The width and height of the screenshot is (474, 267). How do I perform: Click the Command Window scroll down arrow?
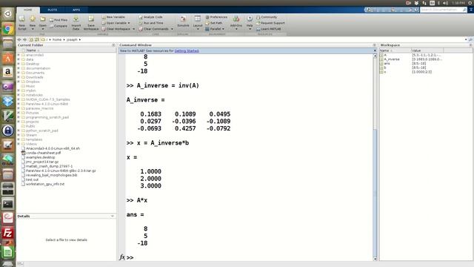375,259
